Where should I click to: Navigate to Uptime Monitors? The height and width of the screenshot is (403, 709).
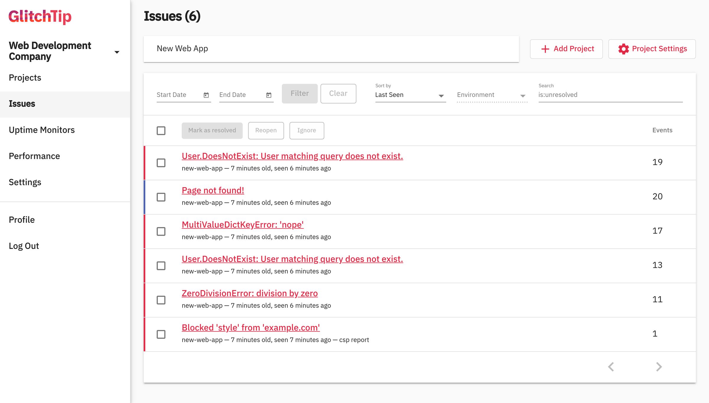pos(42,130)
